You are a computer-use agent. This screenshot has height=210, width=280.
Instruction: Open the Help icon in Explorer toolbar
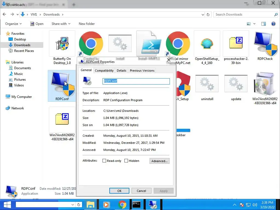(x=273, y=24)
